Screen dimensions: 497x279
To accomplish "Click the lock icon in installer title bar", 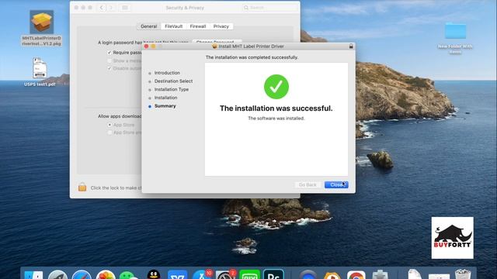I will tap(351, 46).
